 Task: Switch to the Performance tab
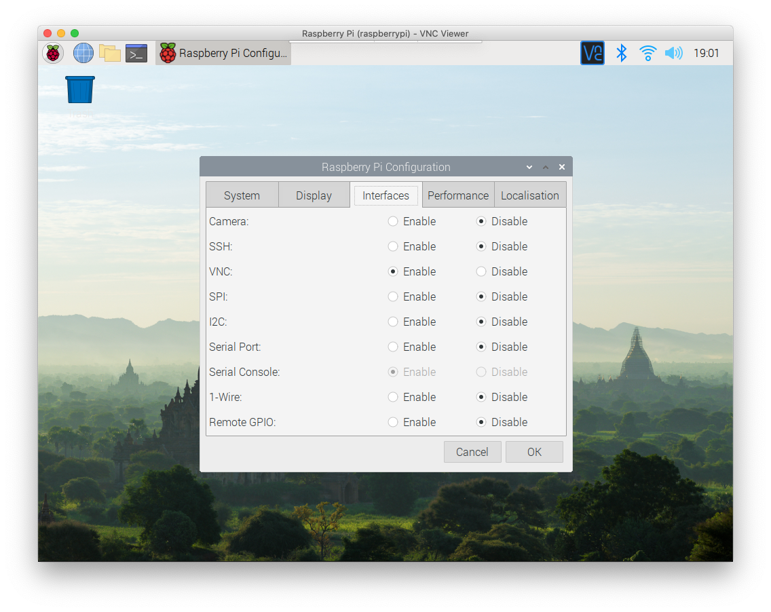tap(457, 195)
